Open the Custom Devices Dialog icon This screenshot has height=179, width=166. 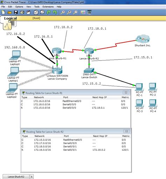(x=89, y=12)
